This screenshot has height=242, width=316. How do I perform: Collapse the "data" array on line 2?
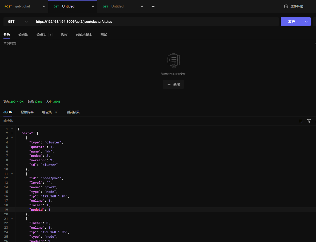click(12, 133)
